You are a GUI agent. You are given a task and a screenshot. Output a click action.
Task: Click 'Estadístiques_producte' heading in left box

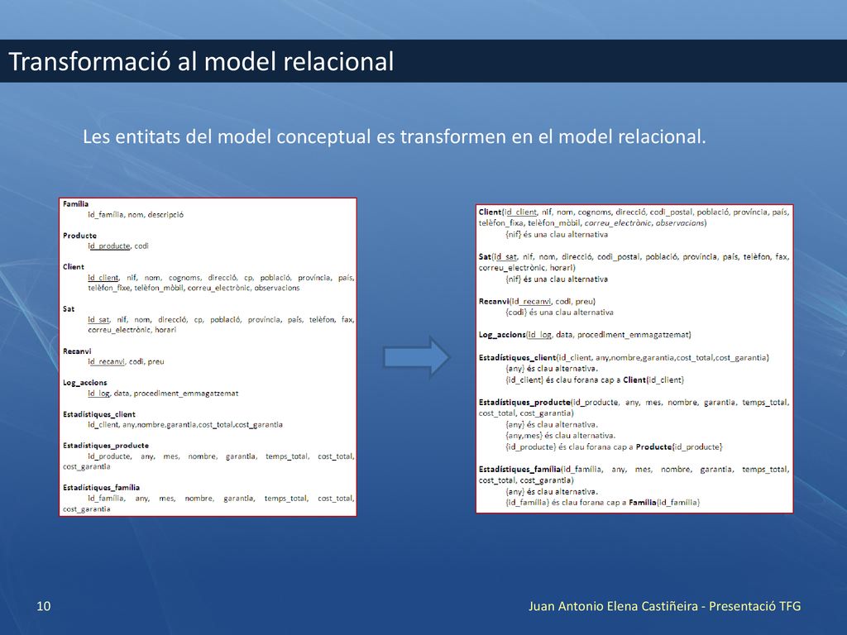105,446
